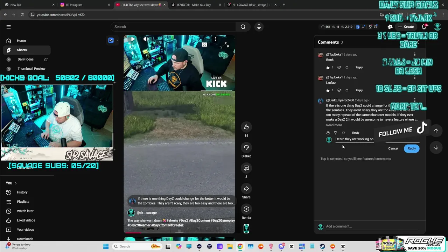Expand Read more on DarkEmperor2460 comment
Screen dimensions: 448x252
pos(334,125)
